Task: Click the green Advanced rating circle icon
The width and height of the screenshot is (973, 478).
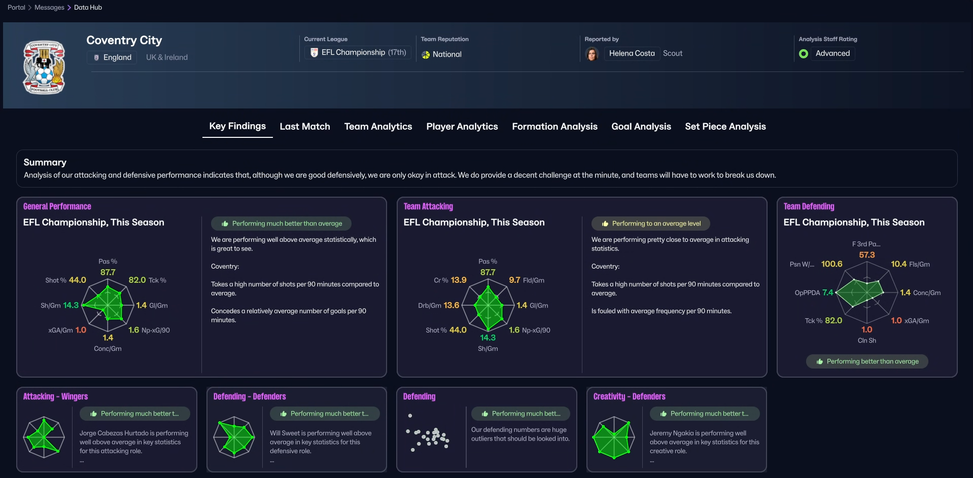Action: point(803,53)
